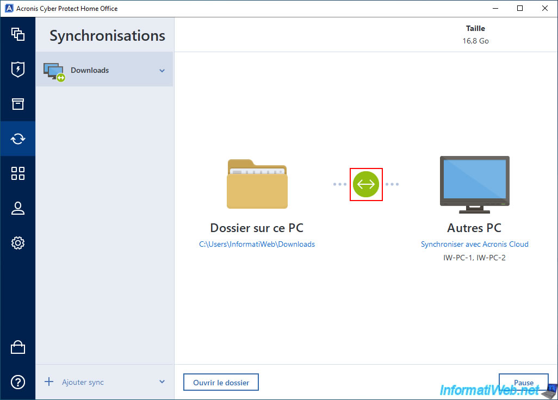The height and width of the screenshot is (400, 558).
Task: Open the Tools grid section
Action: tap(18, 173)
